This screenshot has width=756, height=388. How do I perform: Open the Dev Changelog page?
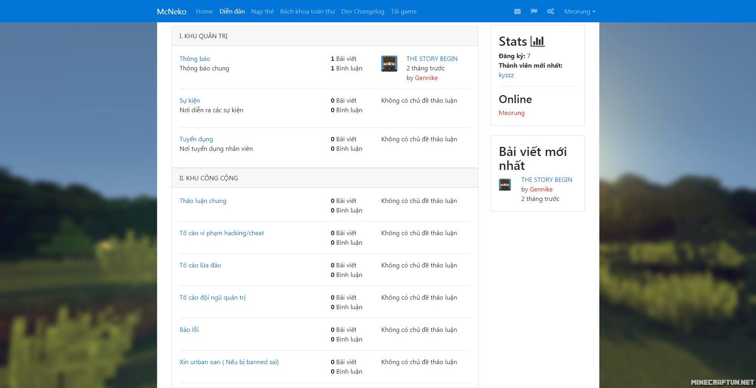click(363, 12)
